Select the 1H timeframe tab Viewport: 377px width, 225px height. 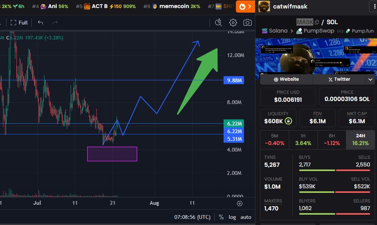point(303,140)
